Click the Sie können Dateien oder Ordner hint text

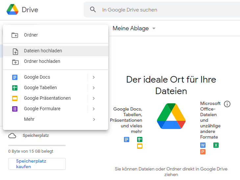[x=171, y=172]
